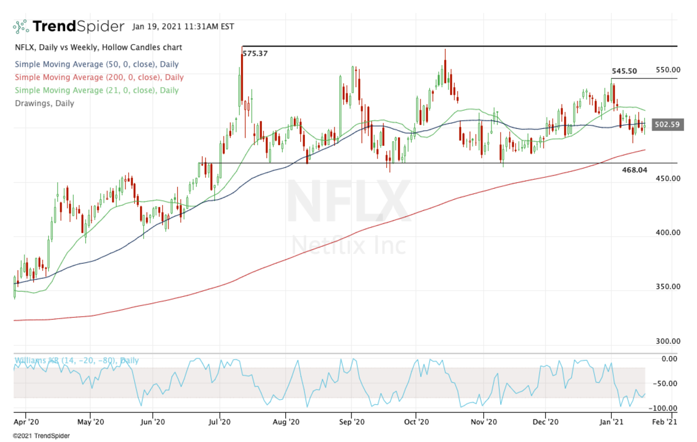
Task: Click the May '20 date axis label
Action: tap(90, 422)
